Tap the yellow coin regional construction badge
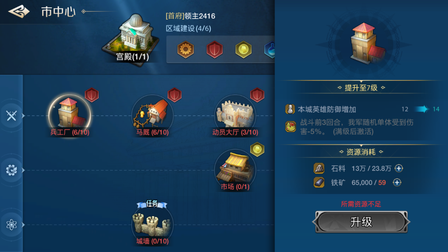The image size is (448, 252). click(x=244, y=49)
